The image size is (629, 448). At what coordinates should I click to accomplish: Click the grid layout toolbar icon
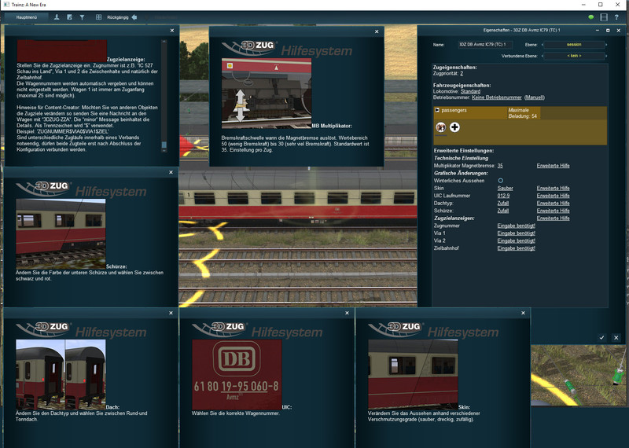coord(98,17)
